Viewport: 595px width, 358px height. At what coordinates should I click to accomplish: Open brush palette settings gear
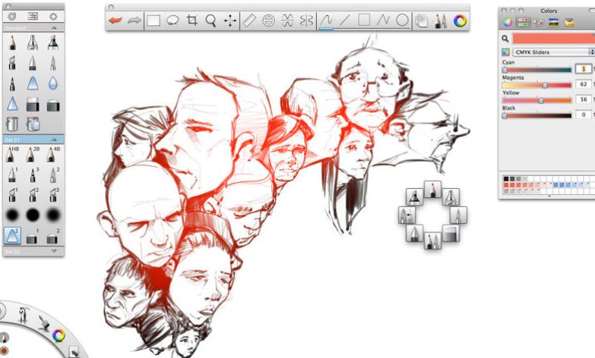coord(53,16)
